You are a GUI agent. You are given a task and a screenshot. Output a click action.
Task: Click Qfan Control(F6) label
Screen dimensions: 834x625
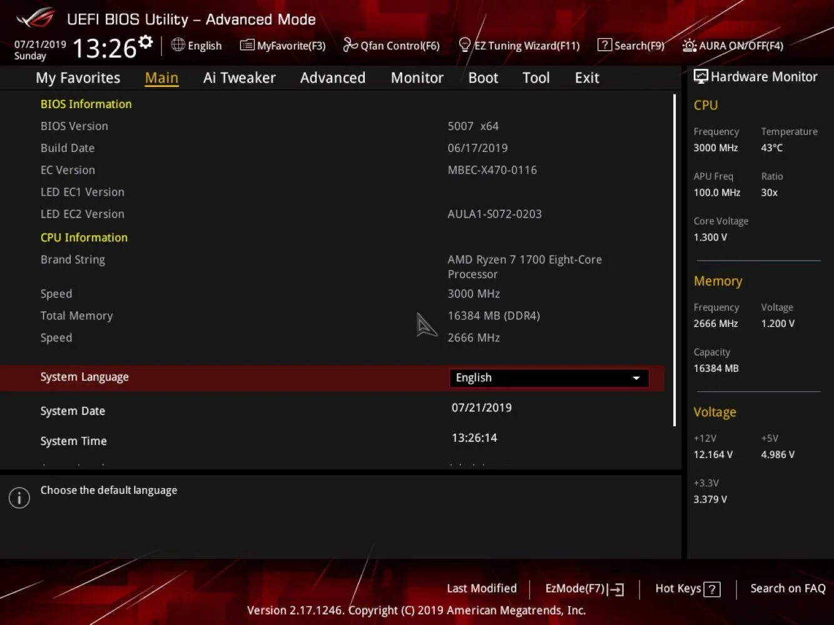400,46
